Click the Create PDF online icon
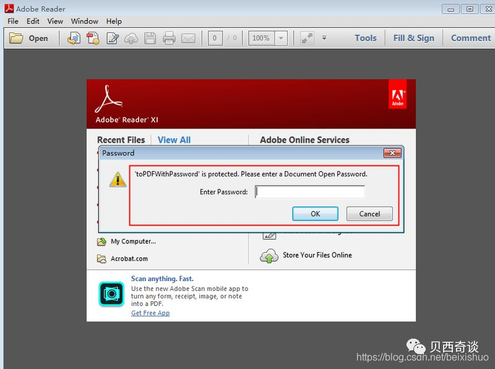495x369 pixels. point(93,38)
